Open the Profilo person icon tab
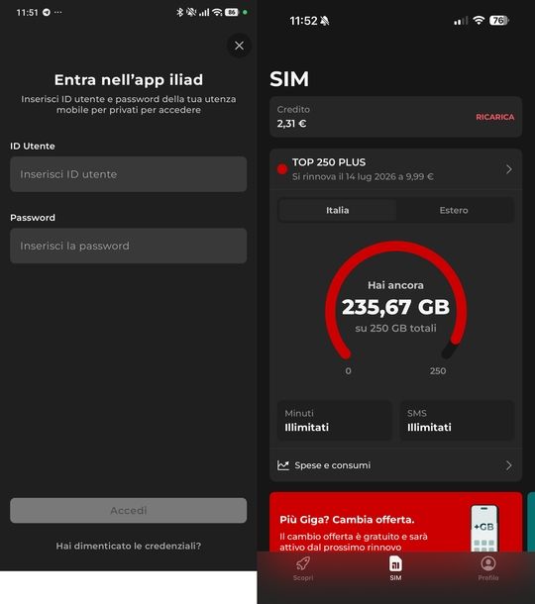The width and height of the screenshot is (535, 604). [488, 563]
